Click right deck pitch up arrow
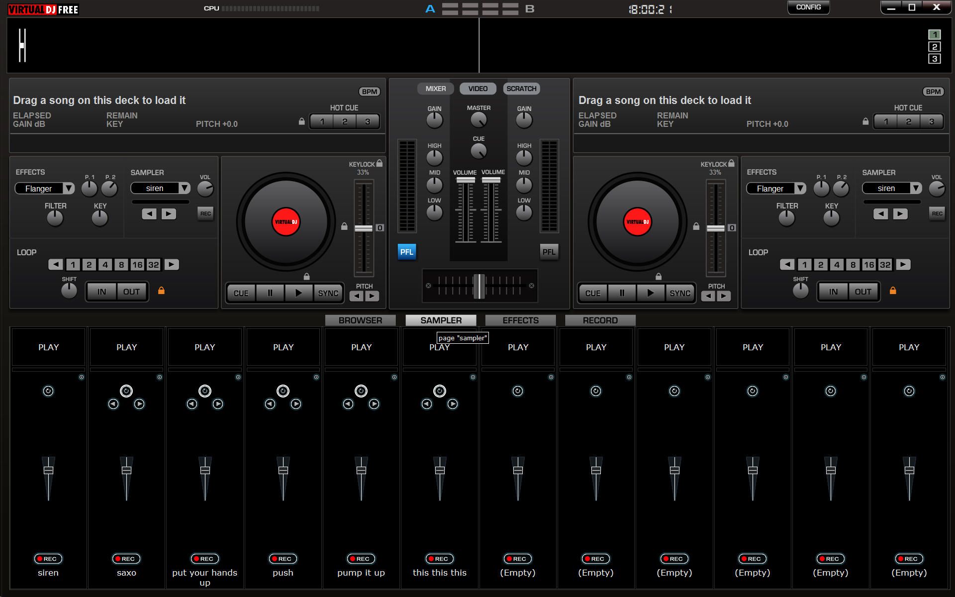This screenshot has height=597, width=955. pos(724,297)
